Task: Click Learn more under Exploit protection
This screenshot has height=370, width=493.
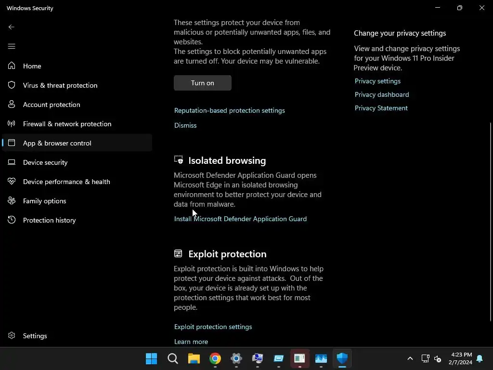Action: point(191,342)
